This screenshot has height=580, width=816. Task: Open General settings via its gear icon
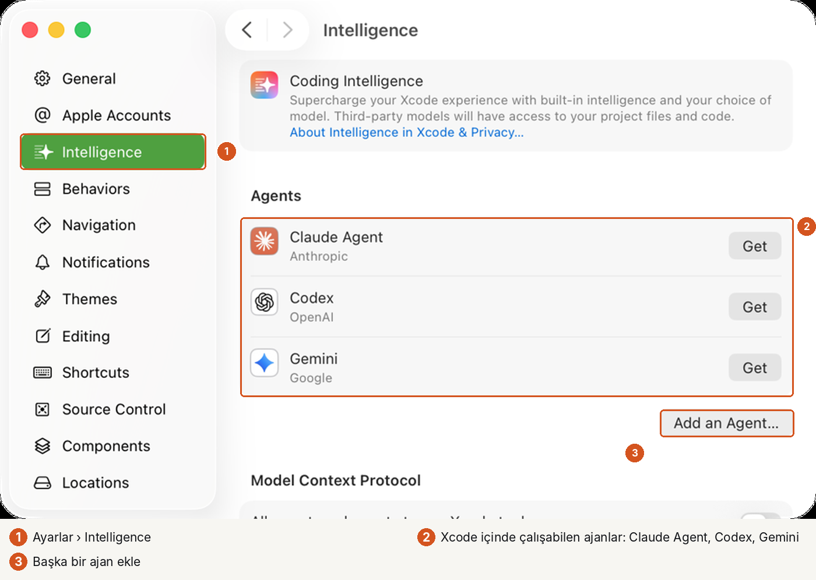(x=43, y=79)
